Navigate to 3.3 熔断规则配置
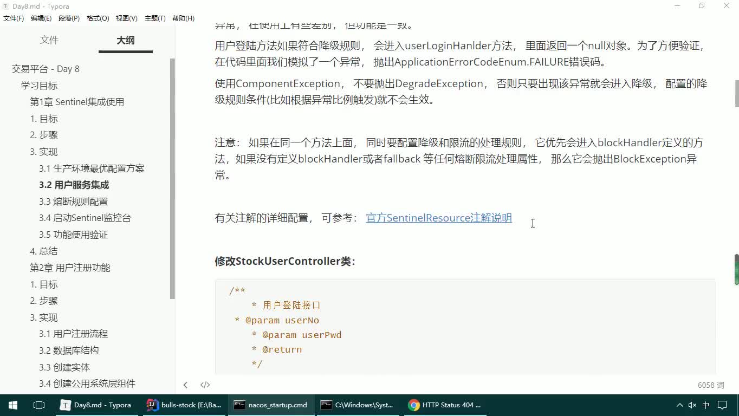 (73, 201)
